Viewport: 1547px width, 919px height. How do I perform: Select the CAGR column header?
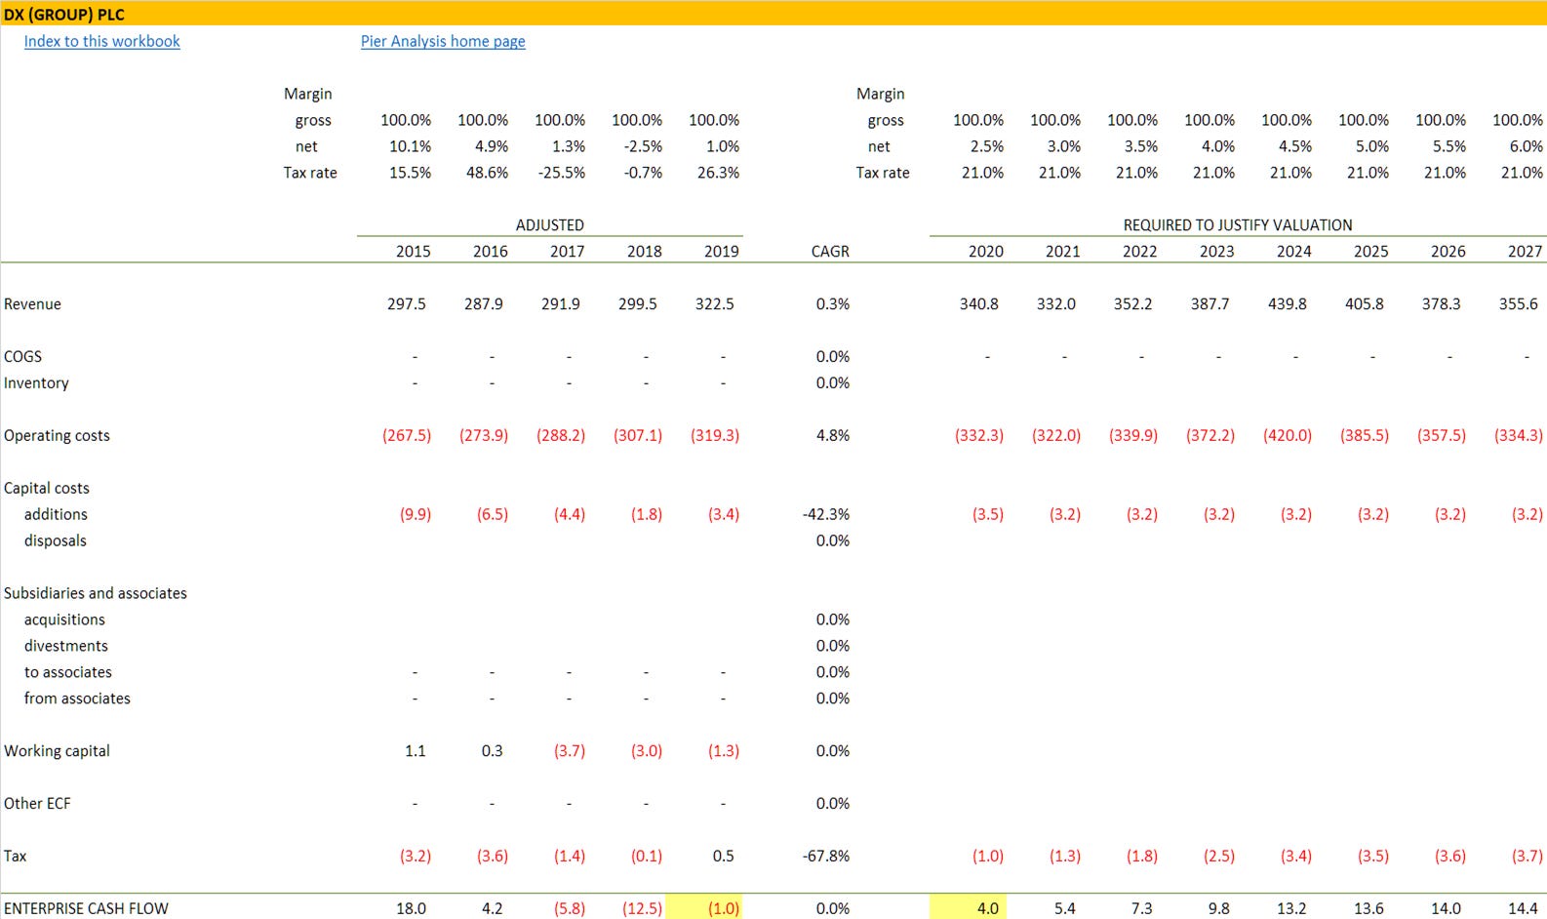[x=830, y=251]
